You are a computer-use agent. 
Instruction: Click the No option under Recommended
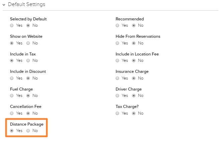(x=134, y=25)
